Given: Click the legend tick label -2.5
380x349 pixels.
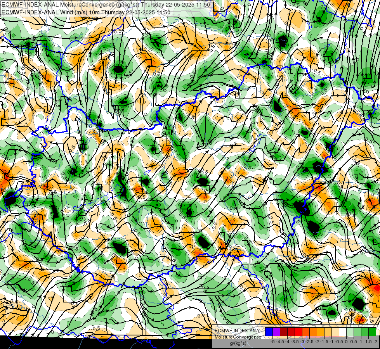Looking at the screenshot, I should click(309, 342).
